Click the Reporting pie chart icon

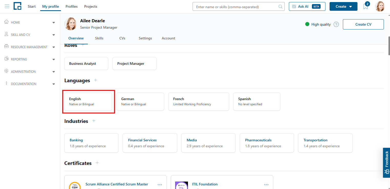(7, 59)
